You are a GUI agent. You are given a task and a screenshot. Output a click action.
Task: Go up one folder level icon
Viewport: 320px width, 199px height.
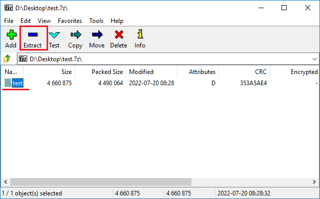7,59
